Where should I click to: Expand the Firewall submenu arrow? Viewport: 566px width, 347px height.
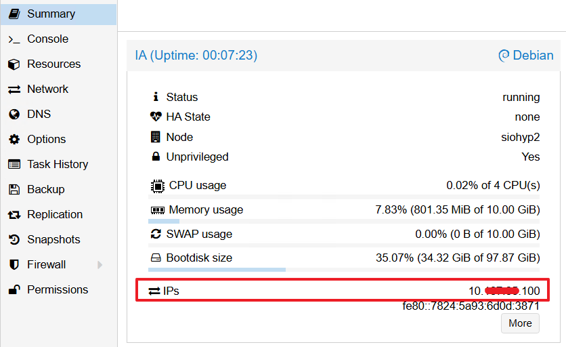tap(100, 265)
